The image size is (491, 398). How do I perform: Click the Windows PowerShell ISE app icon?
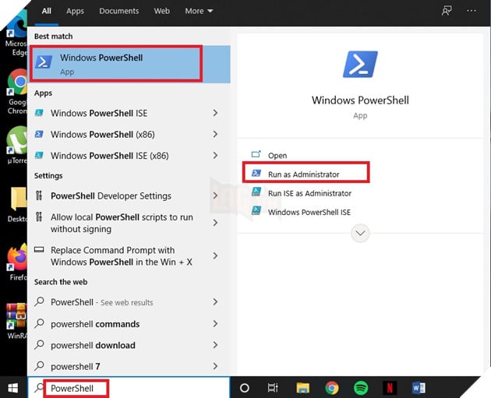point(39,113)
